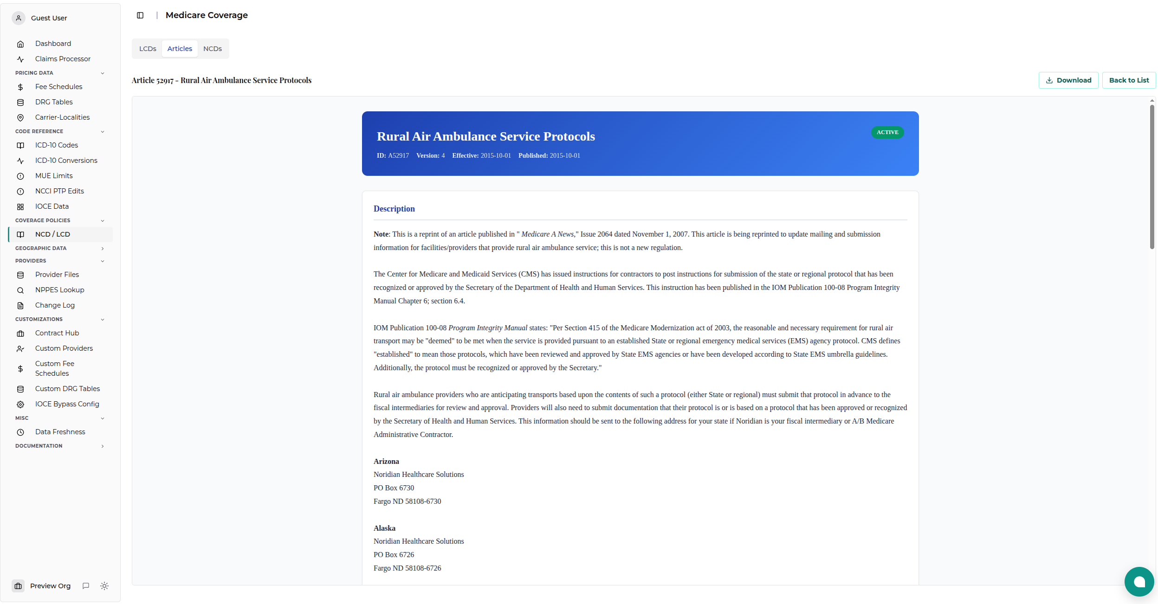1158x604 pixels.
Task: Click the MUE Limits alert icon
Action: point(20,176)
